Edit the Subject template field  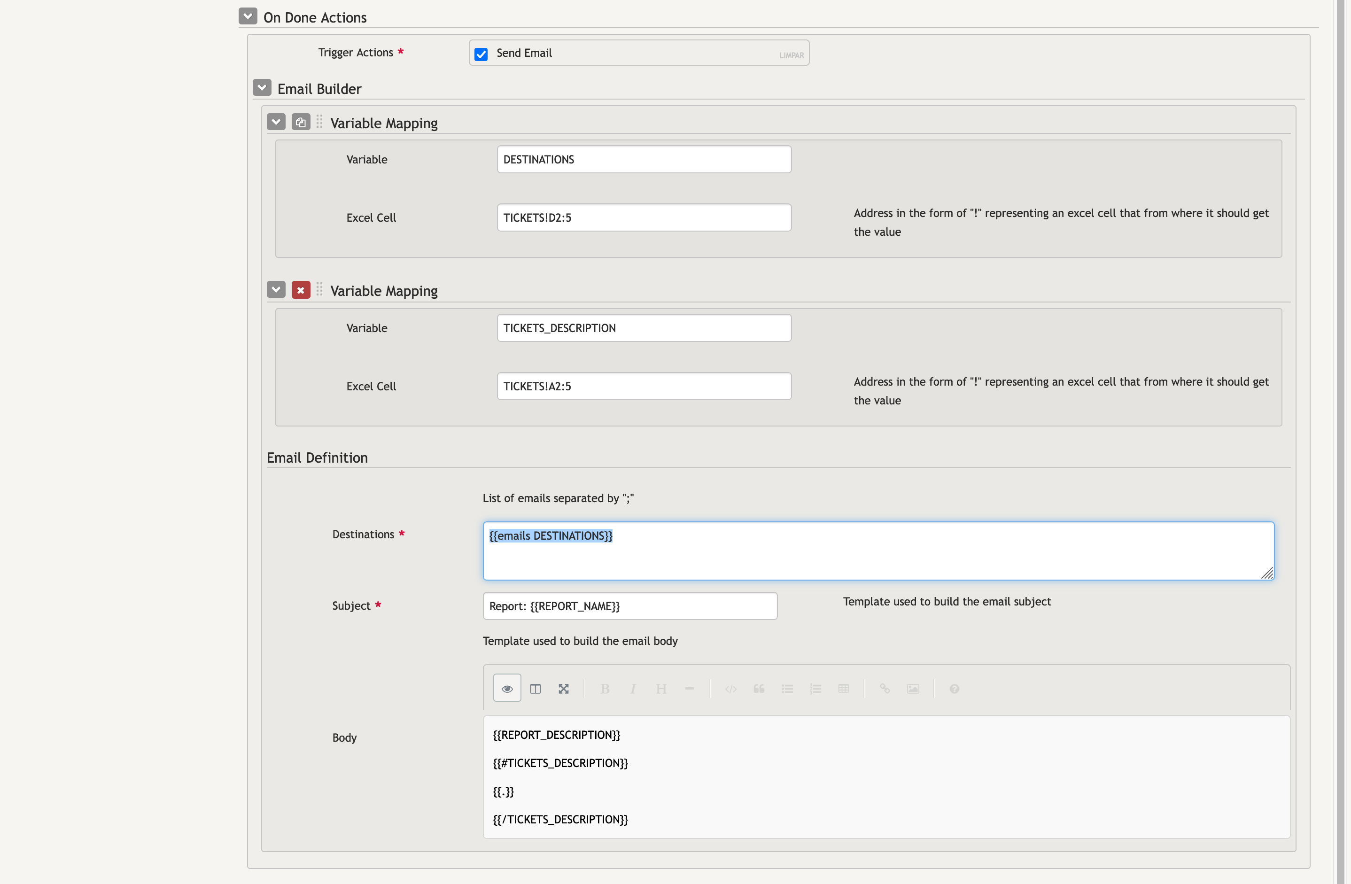pyautogui.click(x=629, y=606)
